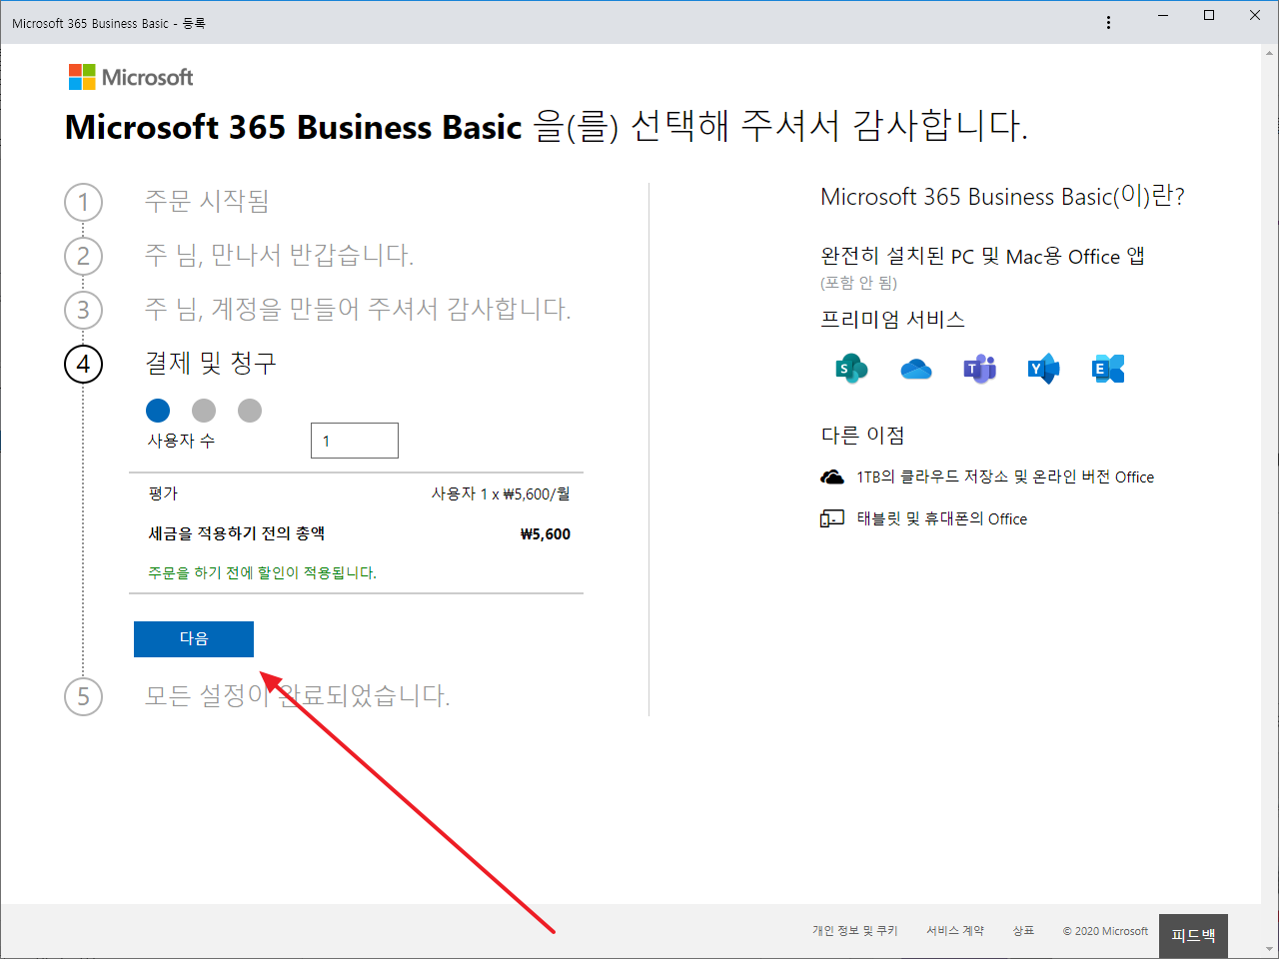Screen dimensions: 1279x959
Task: Click the 세금을 적용하기 전의 총액 label
Action: click(237, 534)
